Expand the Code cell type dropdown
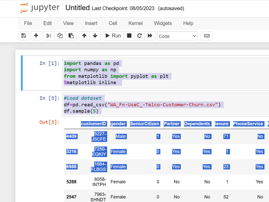 [x=177, y=36]
